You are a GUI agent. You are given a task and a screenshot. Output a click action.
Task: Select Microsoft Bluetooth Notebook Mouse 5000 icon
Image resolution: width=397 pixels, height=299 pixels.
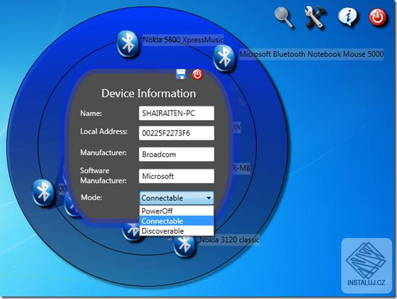pos(224,58)
